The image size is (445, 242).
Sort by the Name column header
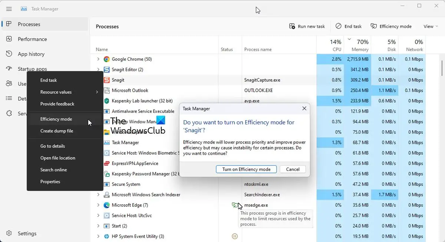point(154,45)
